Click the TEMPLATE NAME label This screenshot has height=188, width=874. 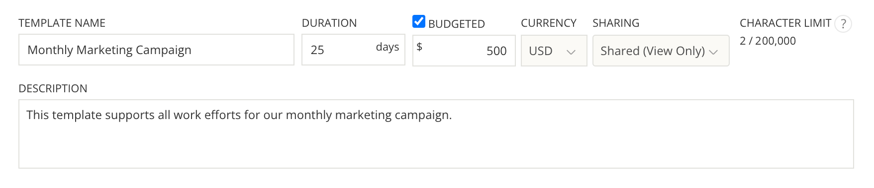(62, 23)
